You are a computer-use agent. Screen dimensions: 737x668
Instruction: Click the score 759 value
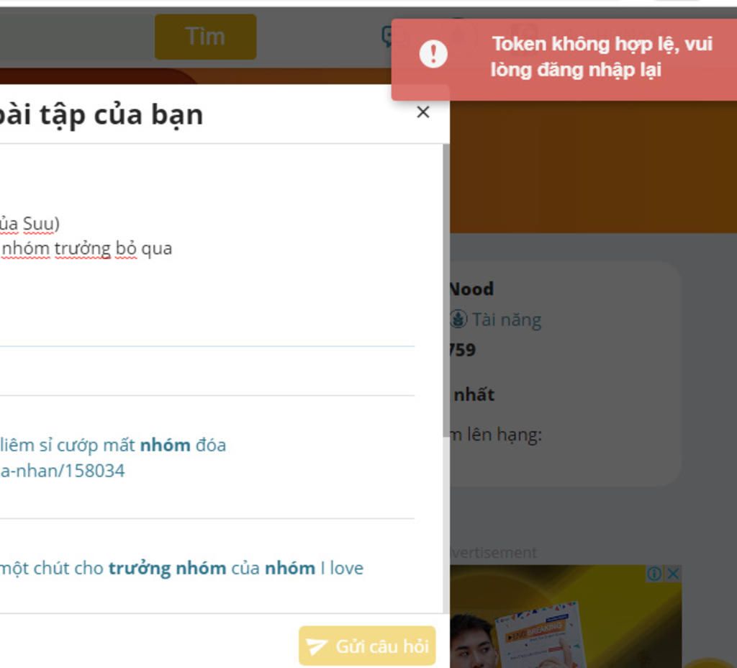[x=462, y=350]
